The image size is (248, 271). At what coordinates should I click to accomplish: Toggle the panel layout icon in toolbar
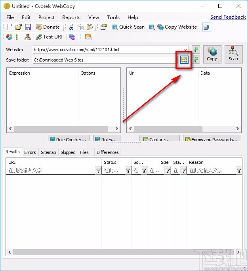pos(206,27)
